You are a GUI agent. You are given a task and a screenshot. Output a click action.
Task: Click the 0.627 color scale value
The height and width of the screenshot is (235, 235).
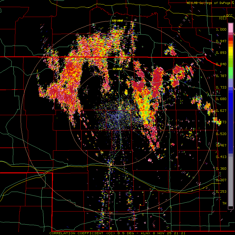pyautogui.click(x=221, y=110)
